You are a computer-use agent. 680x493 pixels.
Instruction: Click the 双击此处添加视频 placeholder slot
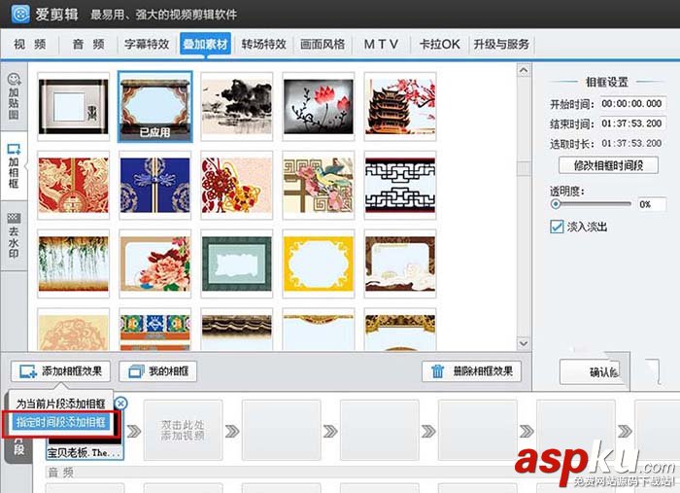(x=183, y=430)
